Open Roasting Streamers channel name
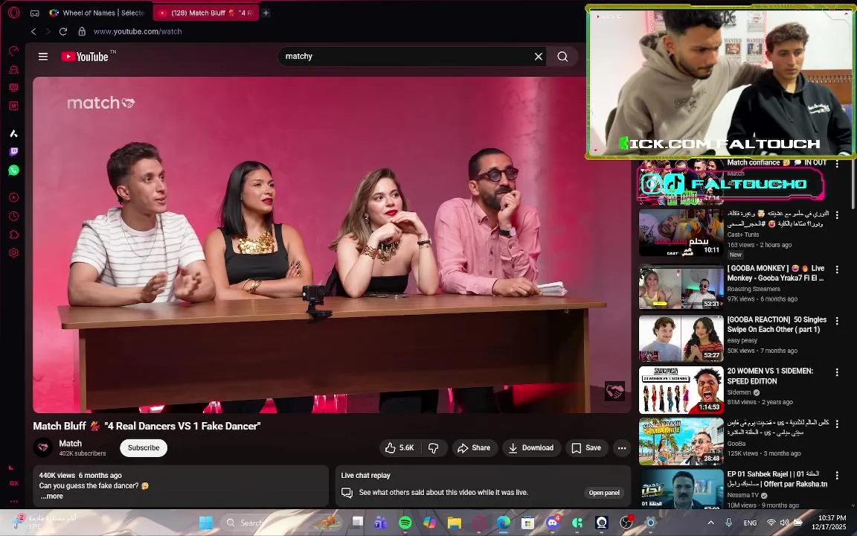This screenshot has width=857, height=536. click(x=753, y=289)
